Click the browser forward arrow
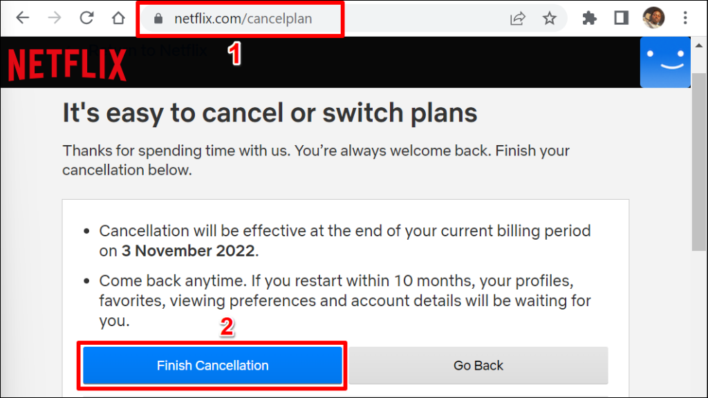This screenshot has height=398, width=708. 54,19
